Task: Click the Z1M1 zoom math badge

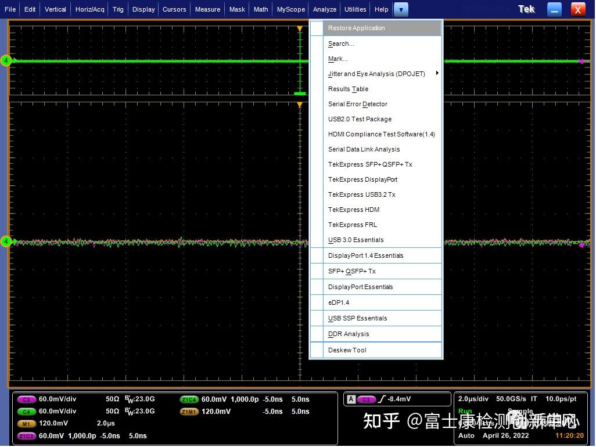Action: (189, 412)
